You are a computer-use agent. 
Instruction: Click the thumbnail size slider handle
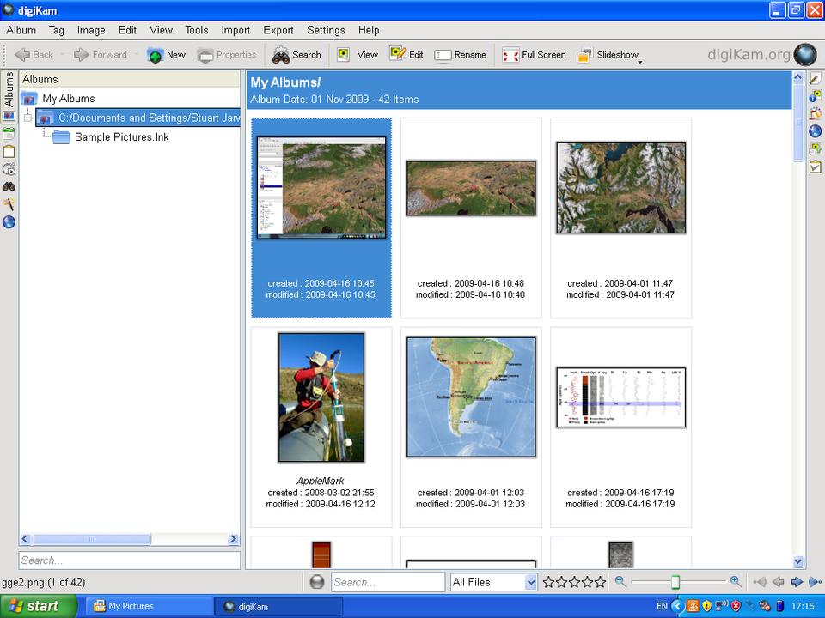click(675, 582)
